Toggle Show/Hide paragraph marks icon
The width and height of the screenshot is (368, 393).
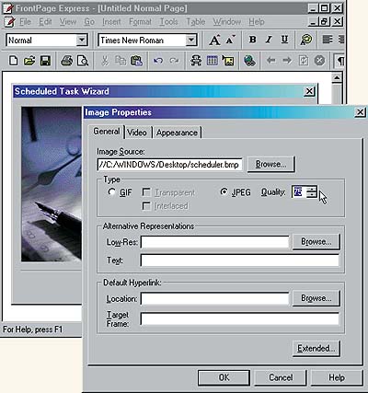pos(339,61)
